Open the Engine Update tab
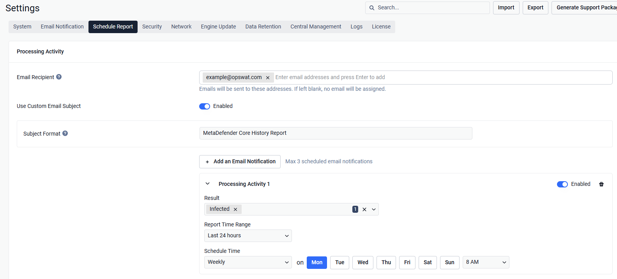The width and height of the screenshot is (617, 279). 218,27
